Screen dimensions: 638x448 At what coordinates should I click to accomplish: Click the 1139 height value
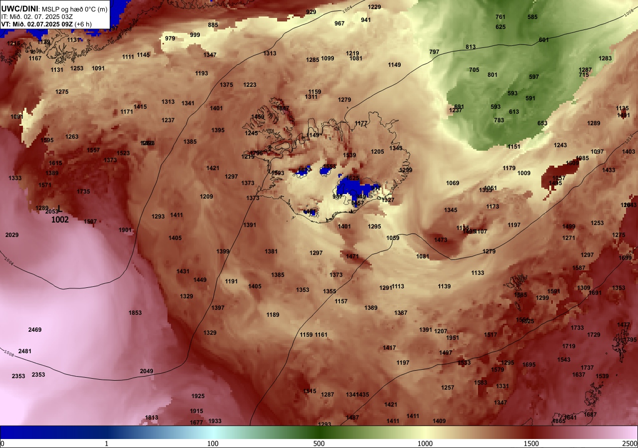(444, 286)
